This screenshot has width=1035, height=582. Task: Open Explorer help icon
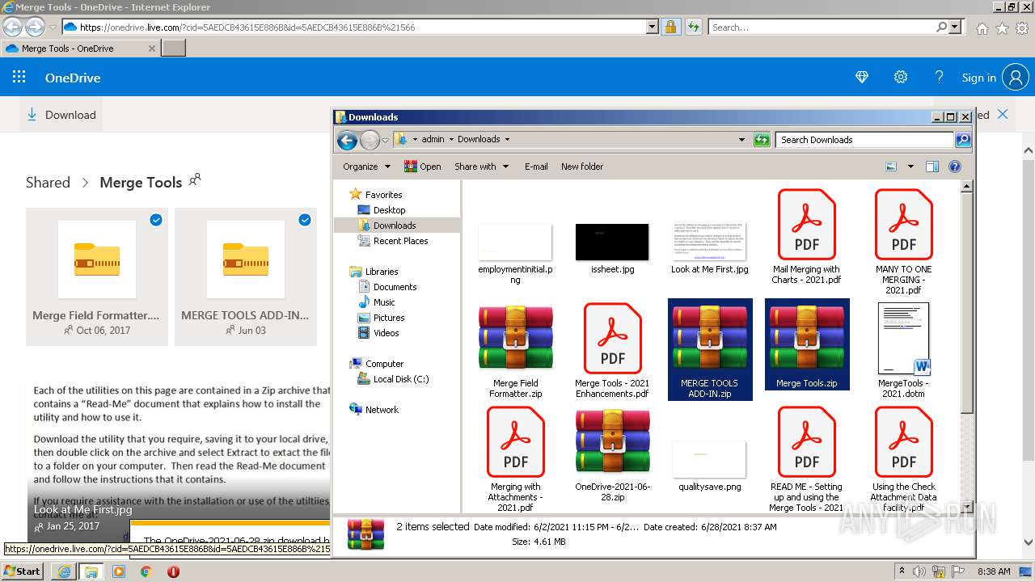click(x=955, y=167)
